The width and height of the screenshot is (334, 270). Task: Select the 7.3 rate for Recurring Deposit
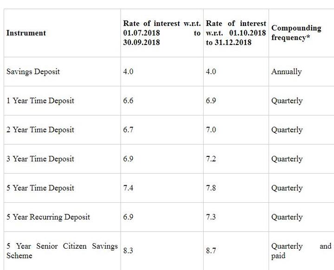coord(211,217)
